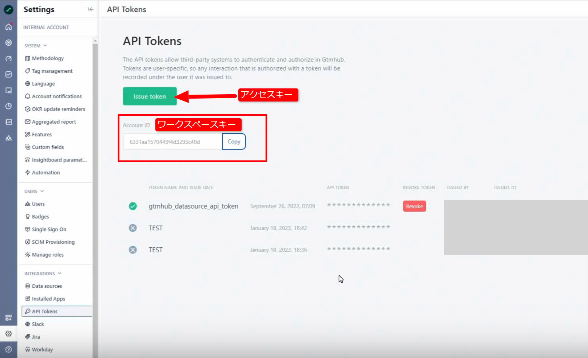
Task: Open Home from left rail
Action: tap(8, 27)
